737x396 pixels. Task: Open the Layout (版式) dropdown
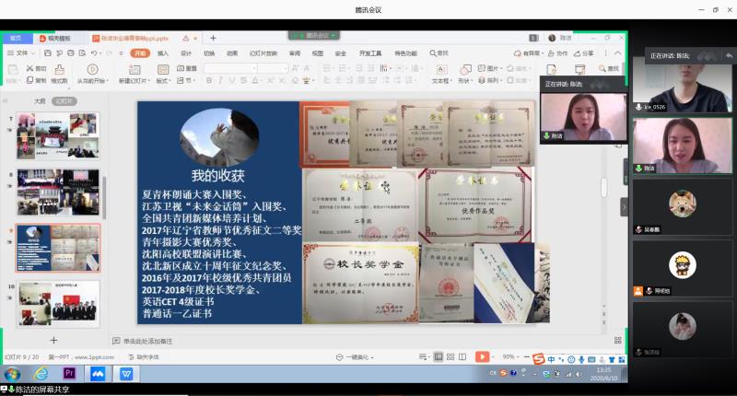point(163,81)
